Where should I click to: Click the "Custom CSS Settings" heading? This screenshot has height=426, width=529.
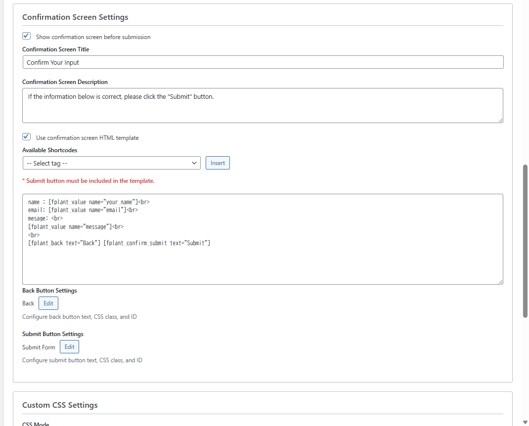click(x=60, y=405)
